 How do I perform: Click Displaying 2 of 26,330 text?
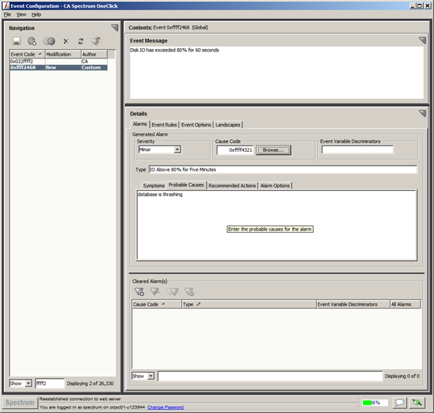tap(90, 383)
